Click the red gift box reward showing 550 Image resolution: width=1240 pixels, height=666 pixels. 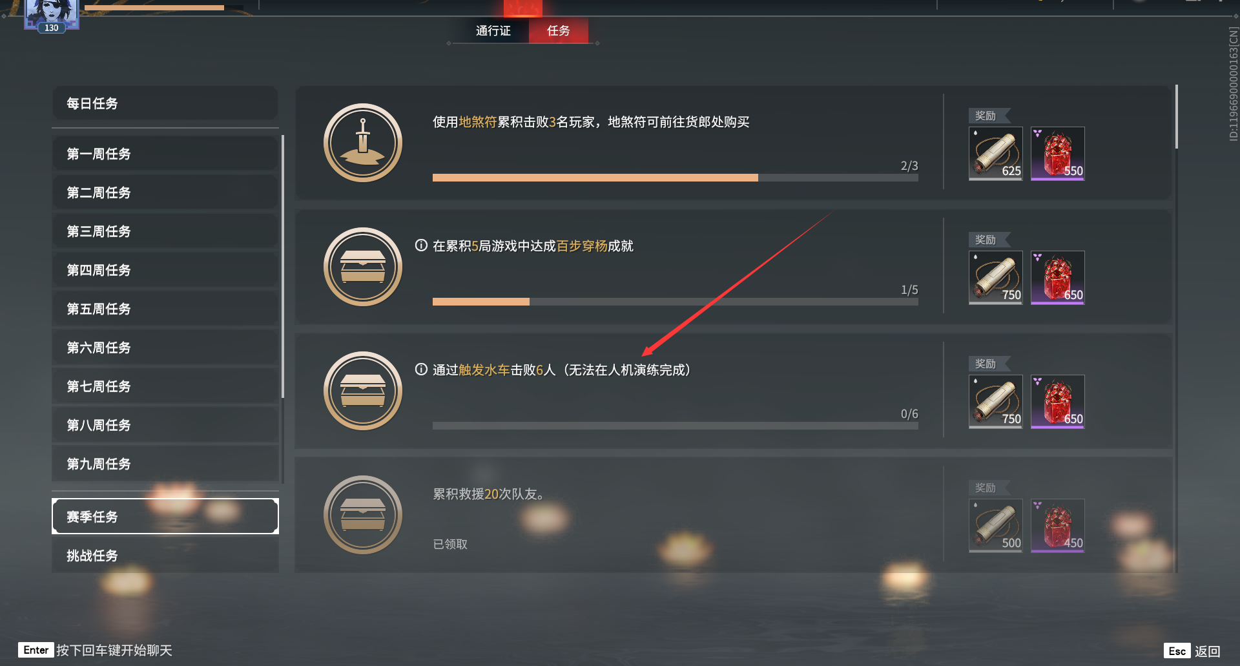click(1057, 154)
